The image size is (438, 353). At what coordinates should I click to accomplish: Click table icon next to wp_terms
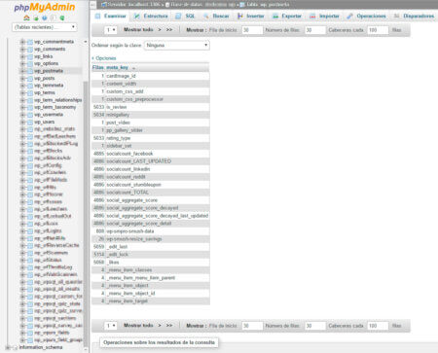coord(30,93)
